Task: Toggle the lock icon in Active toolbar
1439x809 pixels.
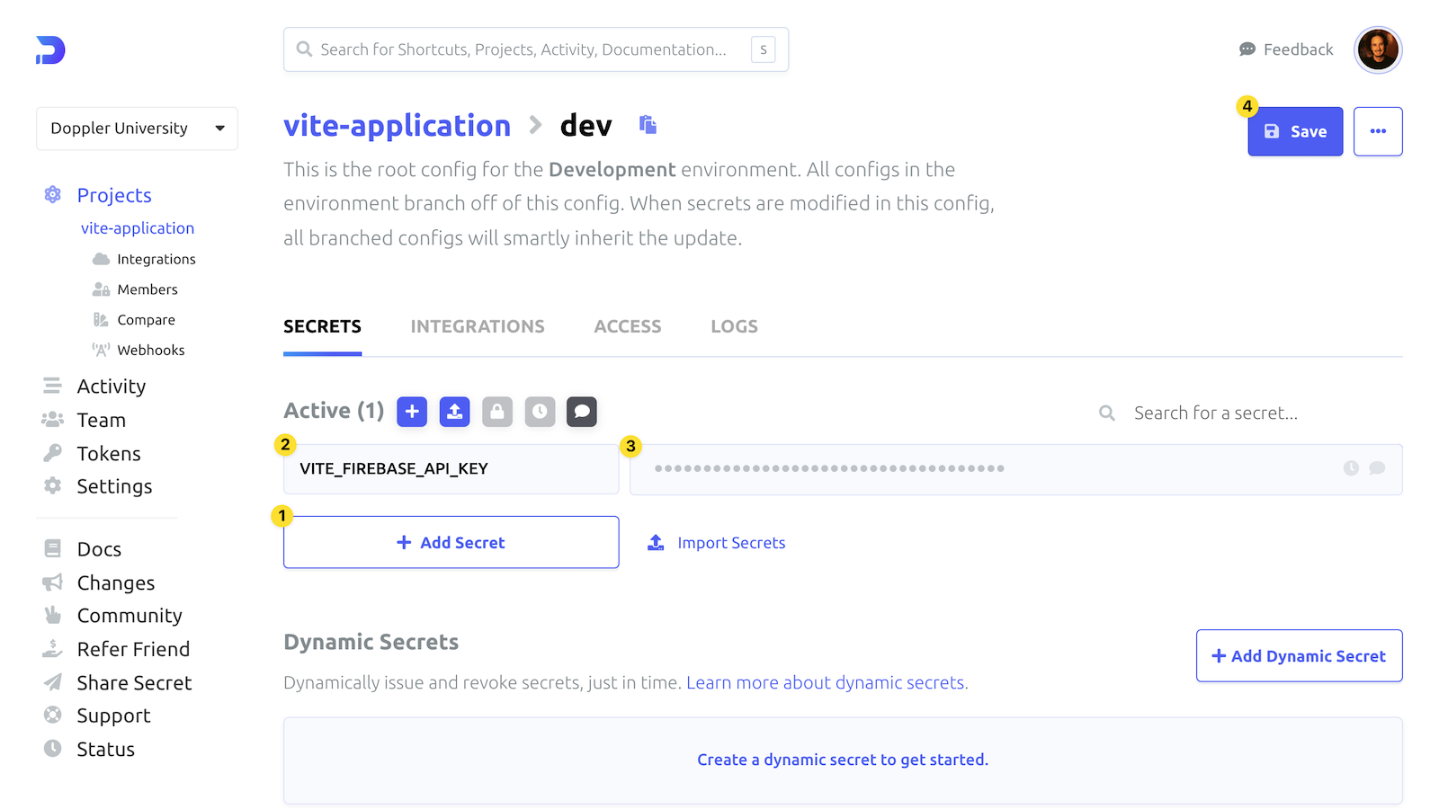Action: pos(497,412)
